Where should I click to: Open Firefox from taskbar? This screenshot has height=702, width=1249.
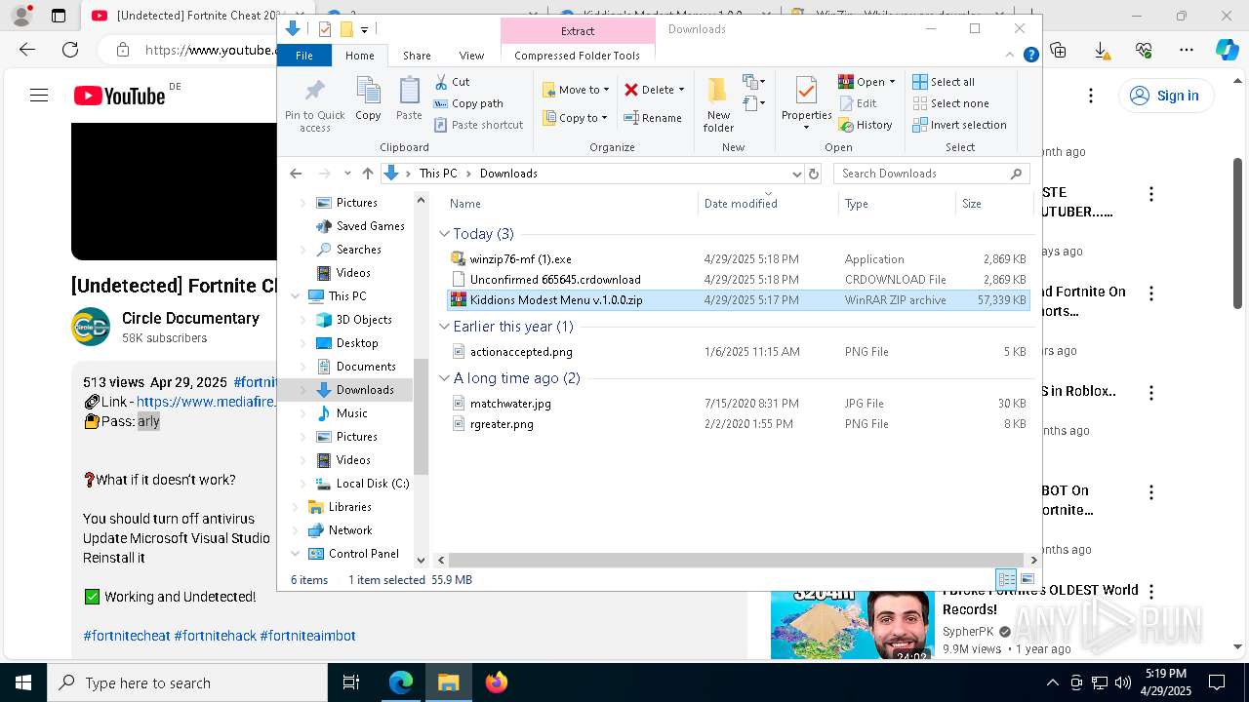tap(496, 682)
